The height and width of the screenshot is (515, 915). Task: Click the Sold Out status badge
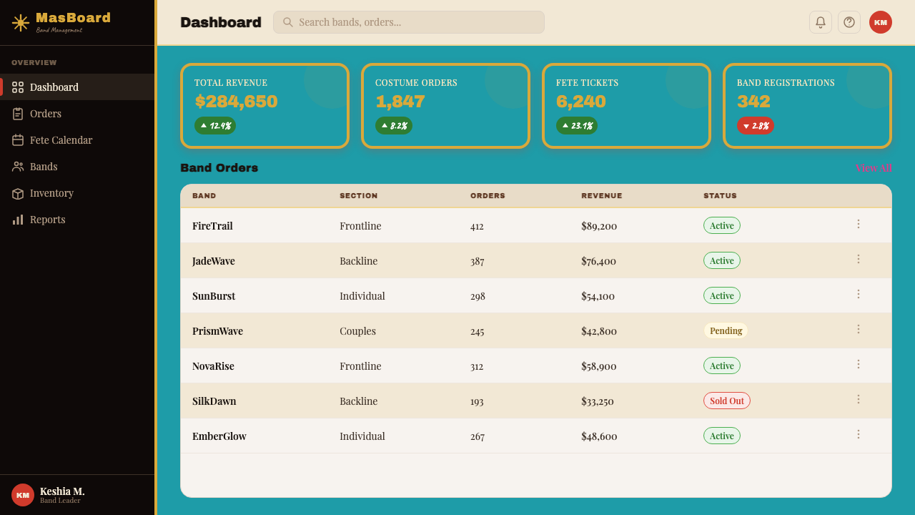pyautogui.click(x=727, y=401)
